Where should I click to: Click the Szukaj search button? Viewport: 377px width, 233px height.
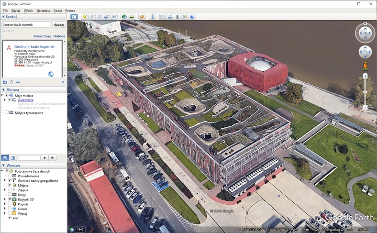click(59, 24)
